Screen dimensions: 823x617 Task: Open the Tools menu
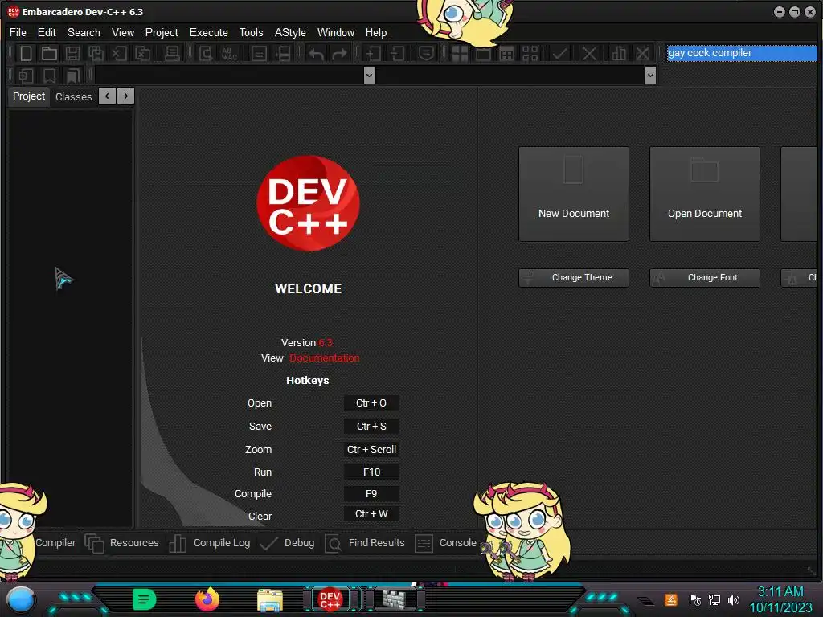pyautogui.click(x=251, y=32)
